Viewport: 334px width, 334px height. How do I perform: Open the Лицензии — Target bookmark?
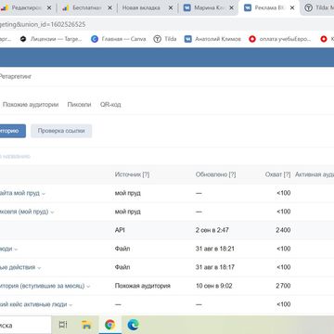pos(51,39)
